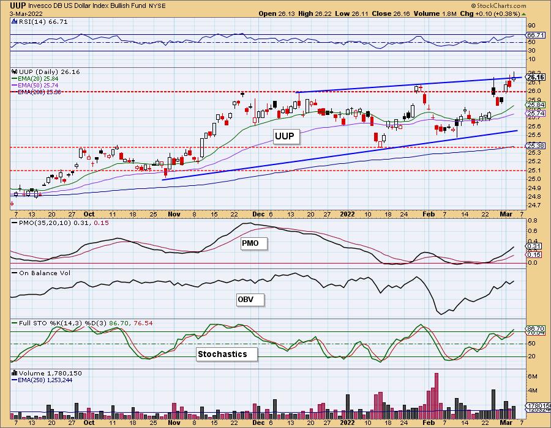Click the Oct label on price chart axis
The width and height of the screenshot is (551, 428).
click(89, 214)
